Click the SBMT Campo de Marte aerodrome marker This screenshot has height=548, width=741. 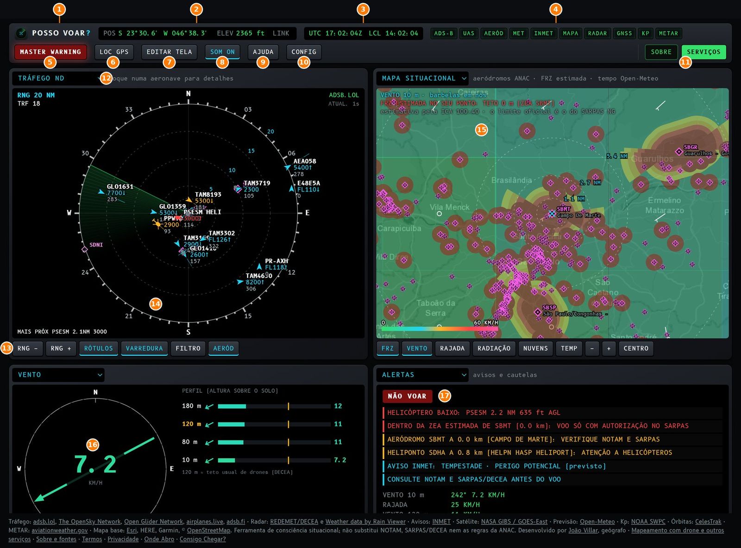552,214
